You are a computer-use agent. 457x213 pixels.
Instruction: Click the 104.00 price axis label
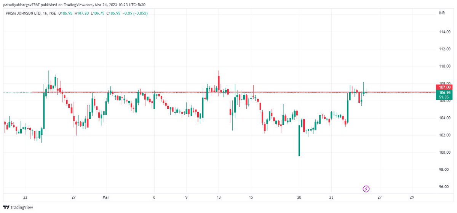(x=445, y=118)
